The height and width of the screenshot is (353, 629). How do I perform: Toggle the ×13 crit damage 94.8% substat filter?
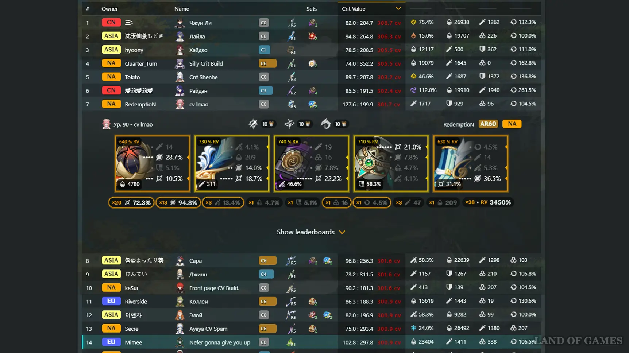(178, 202)
